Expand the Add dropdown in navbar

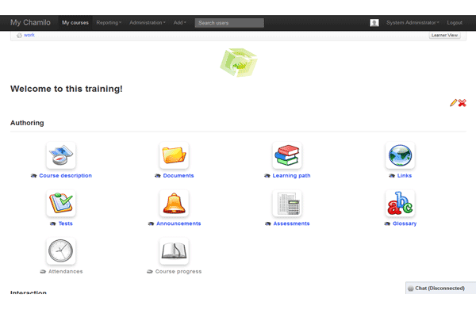tap(180, 23)
